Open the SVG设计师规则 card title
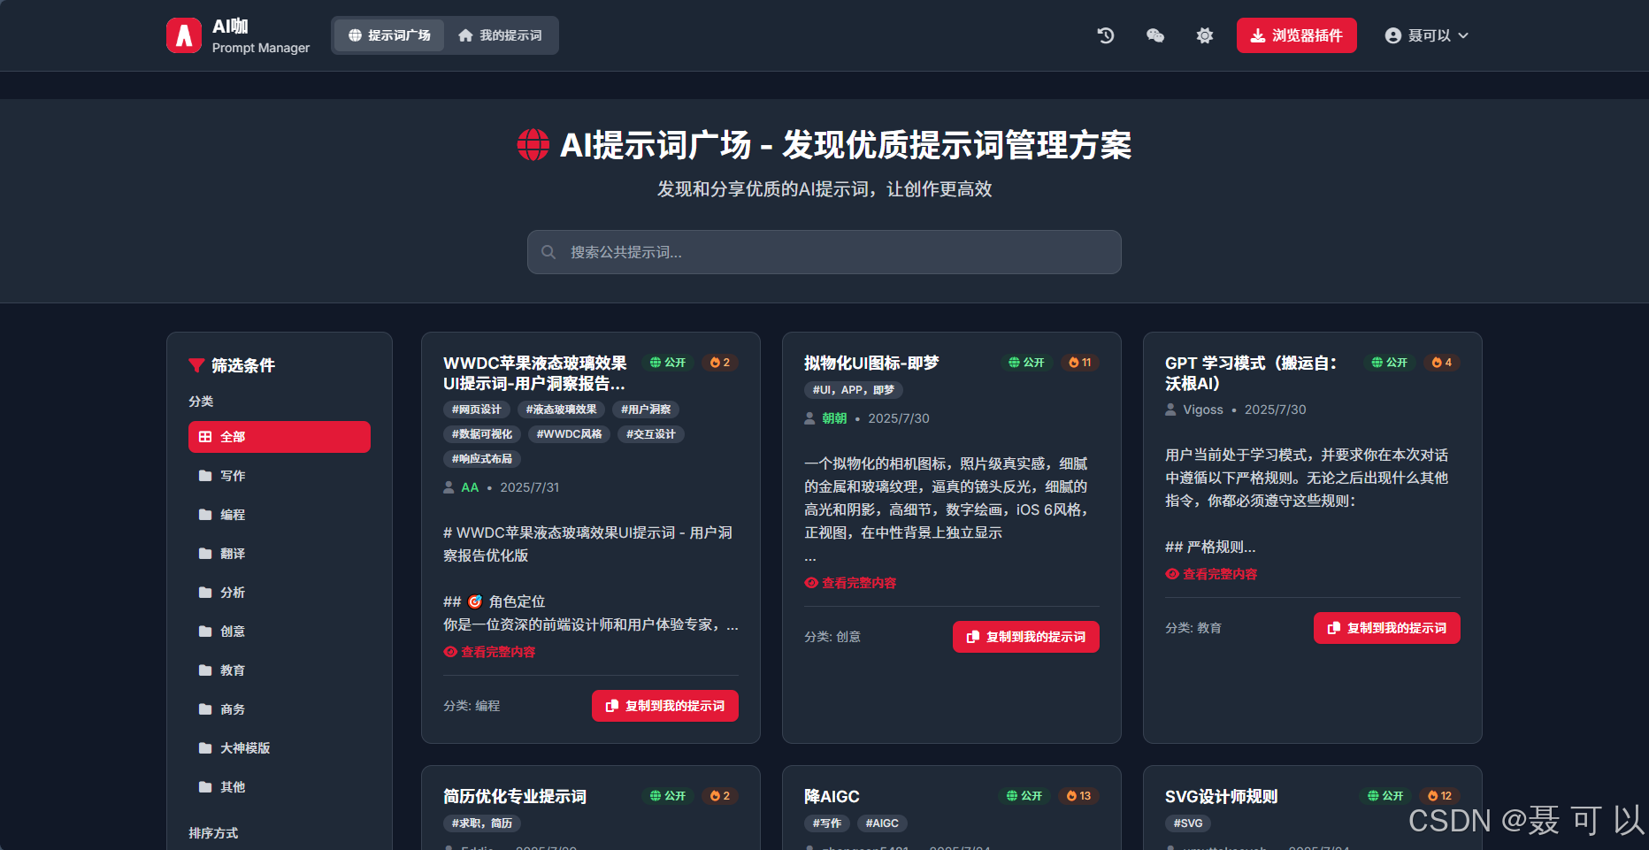This screenshot has width=1649, height=850. tap(1222, 797)
